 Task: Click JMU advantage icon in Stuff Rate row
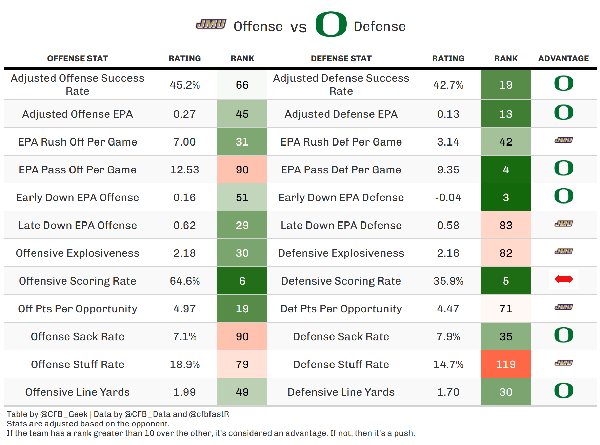point(563,363)
